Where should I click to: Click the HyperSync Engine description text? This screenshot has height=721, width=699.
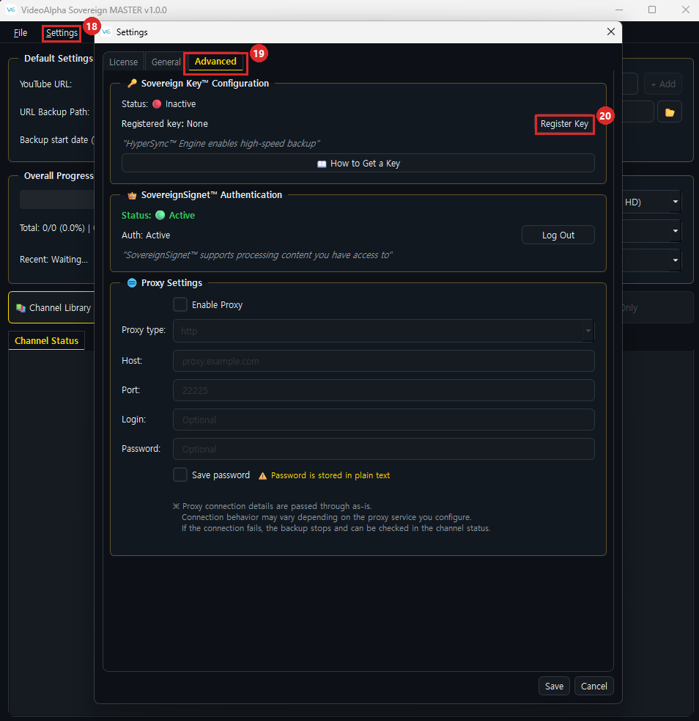coord(221,144)
